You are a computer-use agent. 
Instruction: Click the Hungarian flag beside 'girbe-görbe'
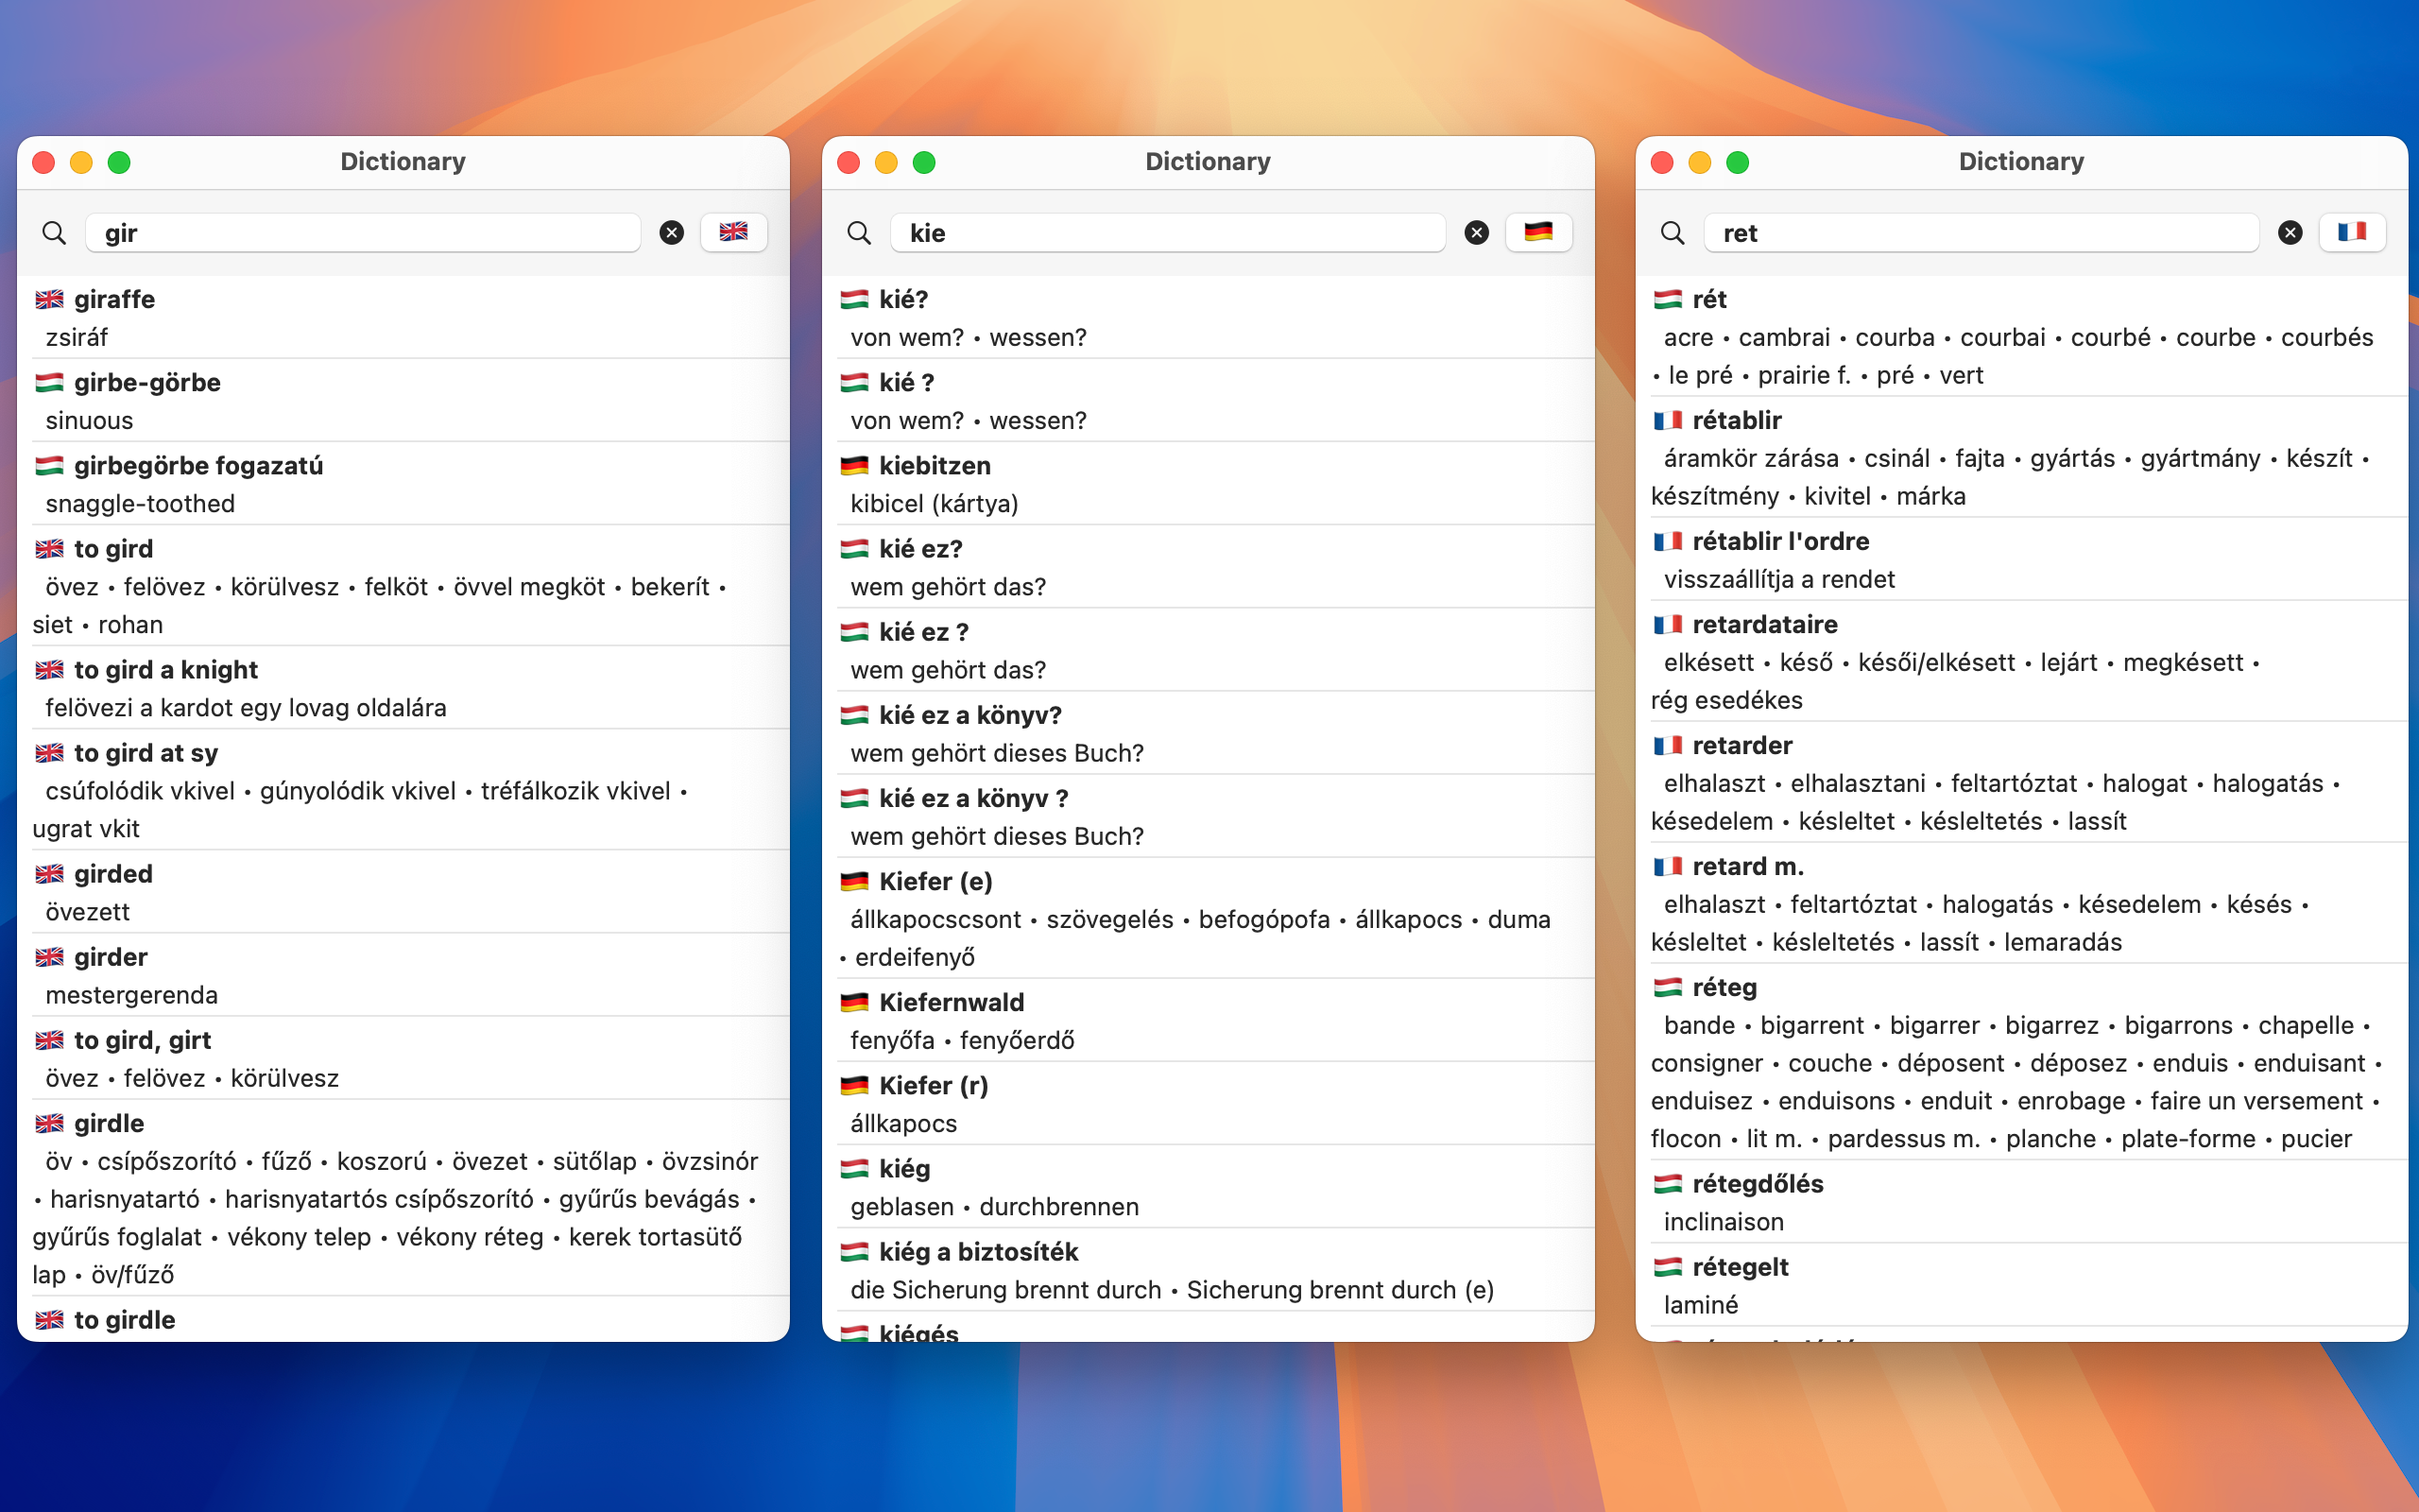pyautogui.click(x=49, y=382)
